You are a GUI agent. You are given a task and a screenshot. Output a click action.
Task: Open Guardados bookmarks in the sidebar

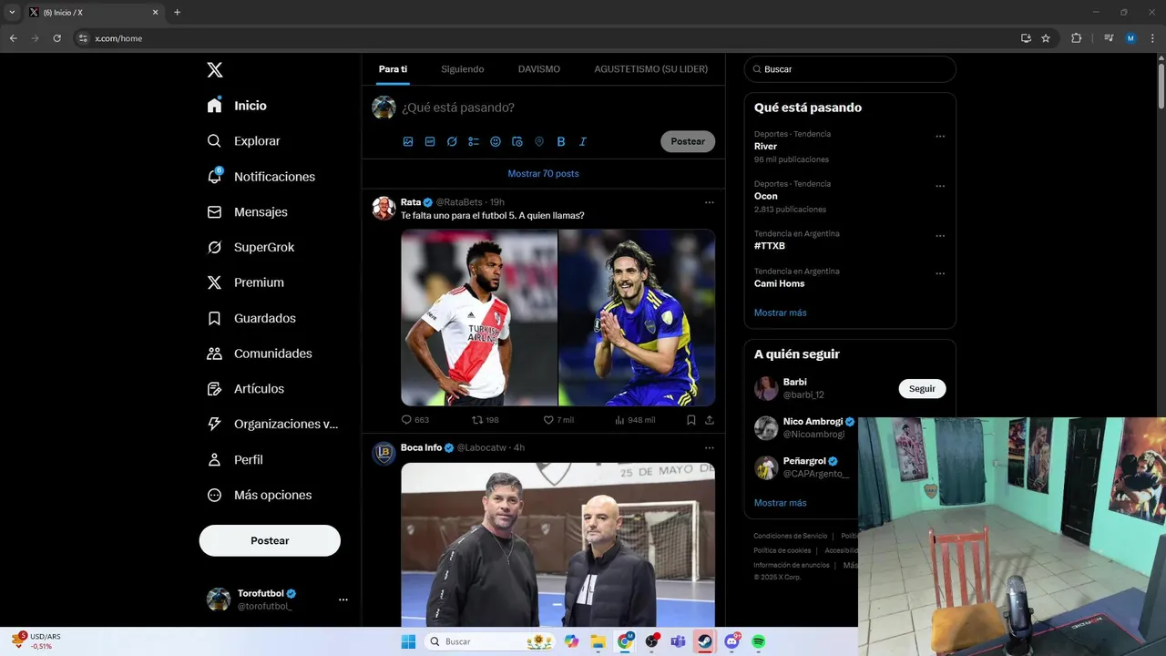[251, 318]
